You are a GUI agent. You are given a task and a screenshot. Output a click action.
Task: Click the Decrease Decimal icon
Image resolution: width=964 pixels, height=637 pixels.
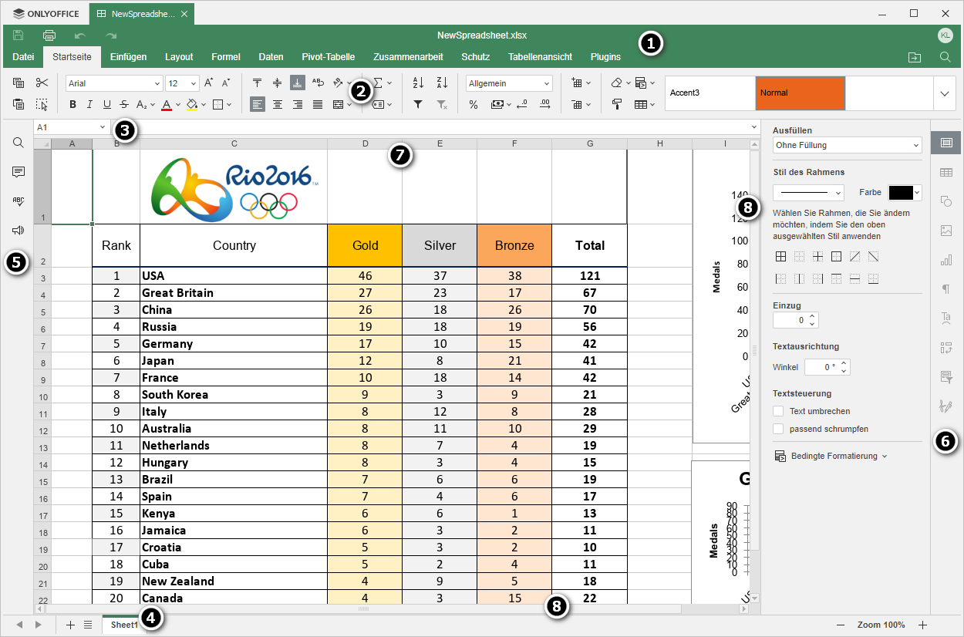click(x=522, y=104)
